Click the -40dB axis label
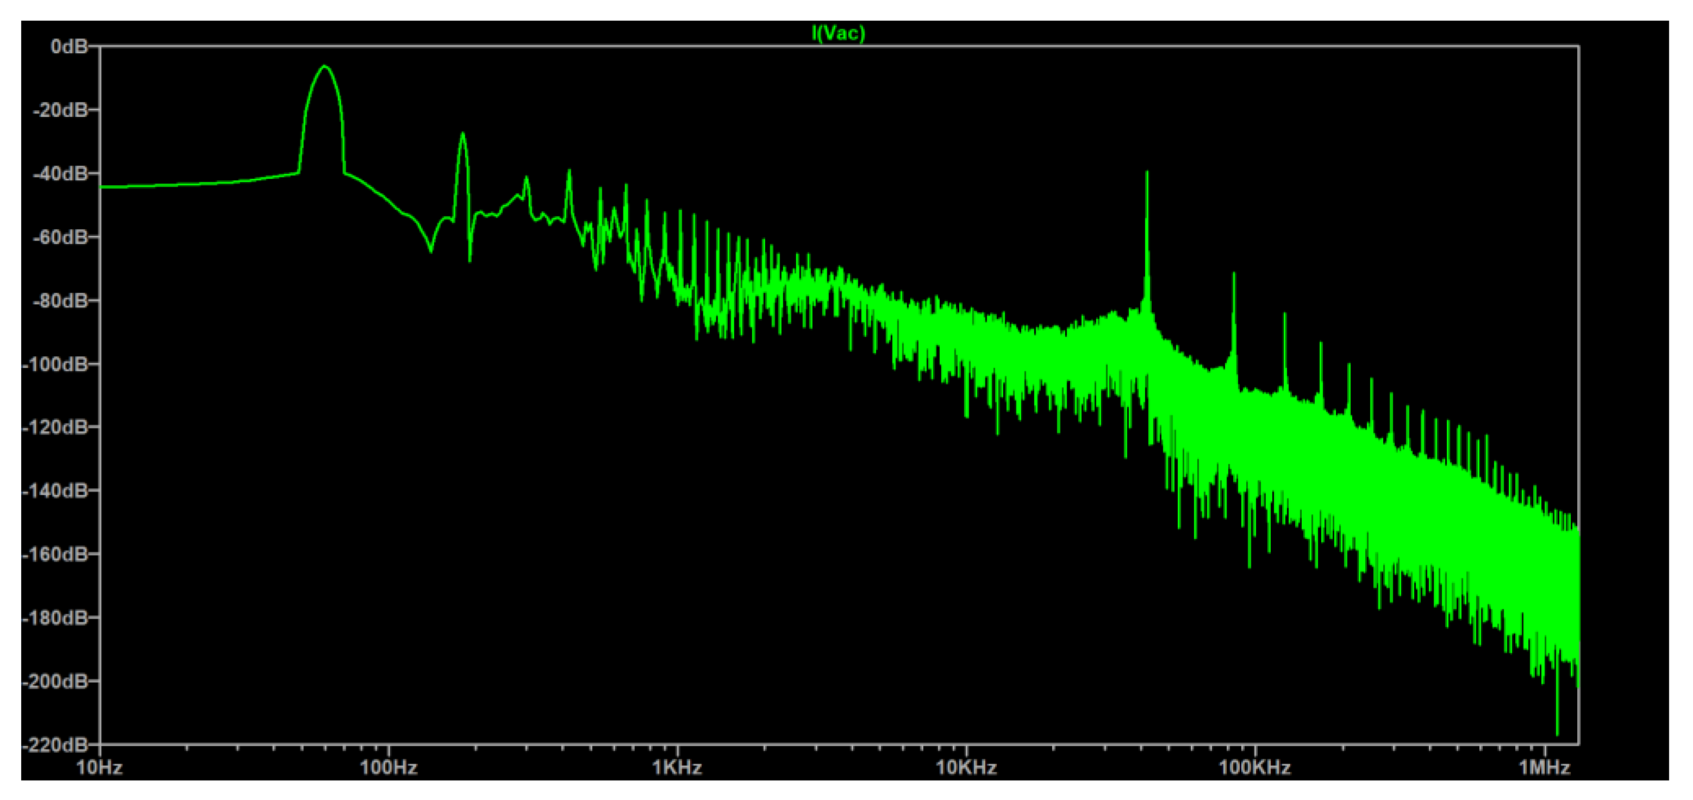Screen dimensions: 1693x800 [60, 173]
